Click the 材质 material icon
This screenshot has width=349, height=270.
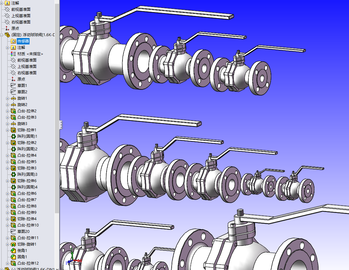[x=13, y=54]
